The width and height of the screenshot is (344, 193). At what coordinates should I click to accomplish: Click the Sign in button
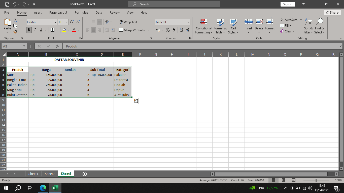point(288,4)
